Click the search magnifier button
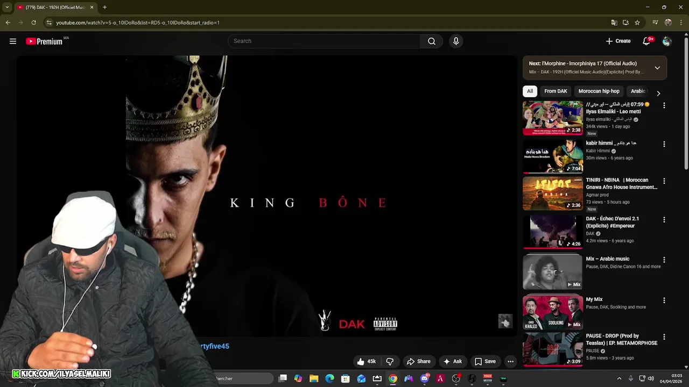This screenshot has height=387, width=689. click(x=432, y=41)
